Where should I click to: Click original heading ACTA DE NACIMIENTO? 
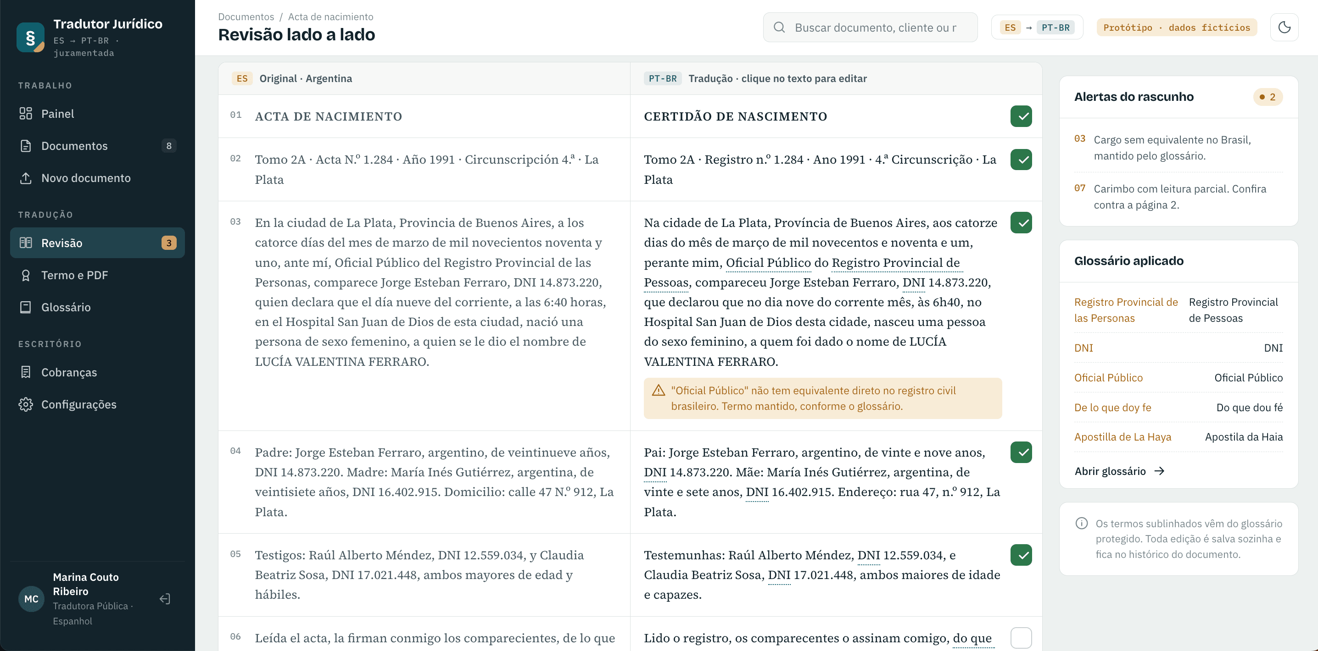(x=329, y=116)
